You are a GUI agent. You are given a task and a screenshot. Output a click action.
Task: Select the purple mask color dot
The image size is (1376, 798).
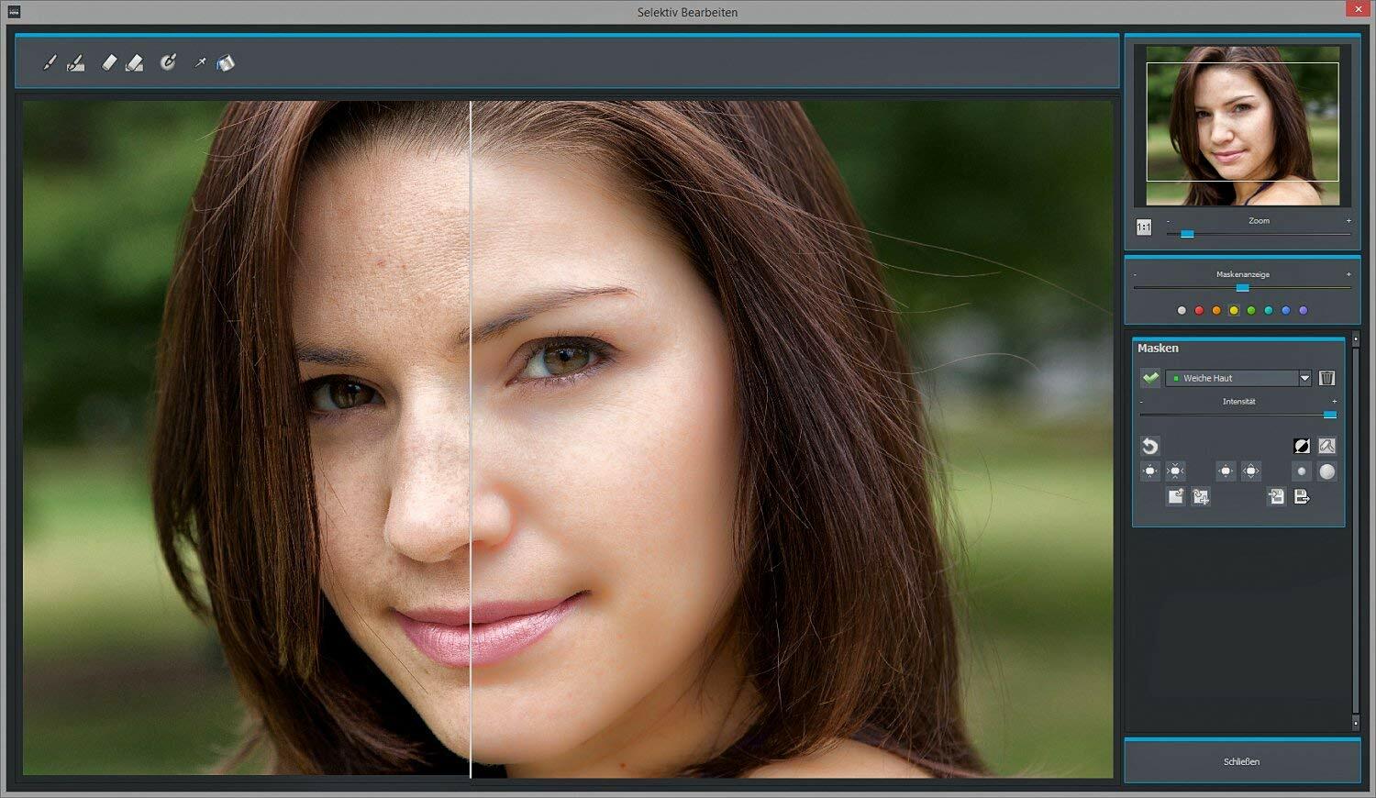1304,311
